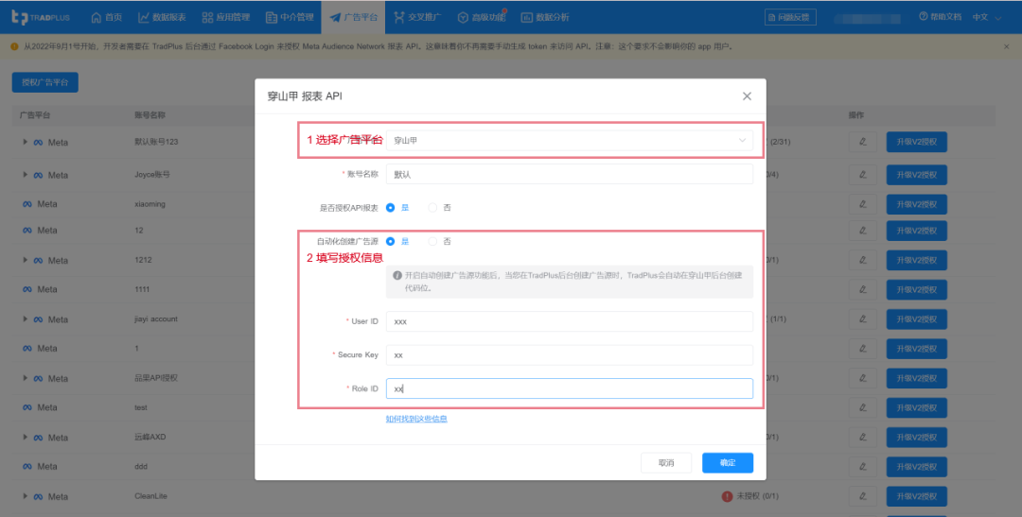
Task: Select 否 for 是否授权API报表
Action: (433, 207)
